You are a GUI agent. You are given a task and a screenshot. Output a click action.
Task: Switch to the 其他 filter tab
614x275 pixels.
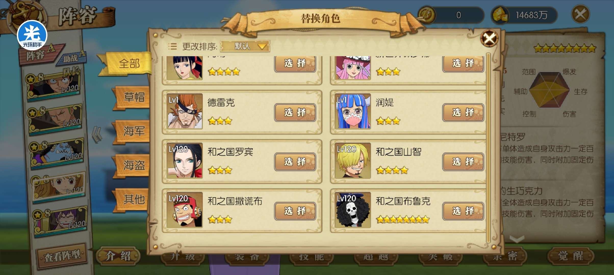(x=132, y=199)
